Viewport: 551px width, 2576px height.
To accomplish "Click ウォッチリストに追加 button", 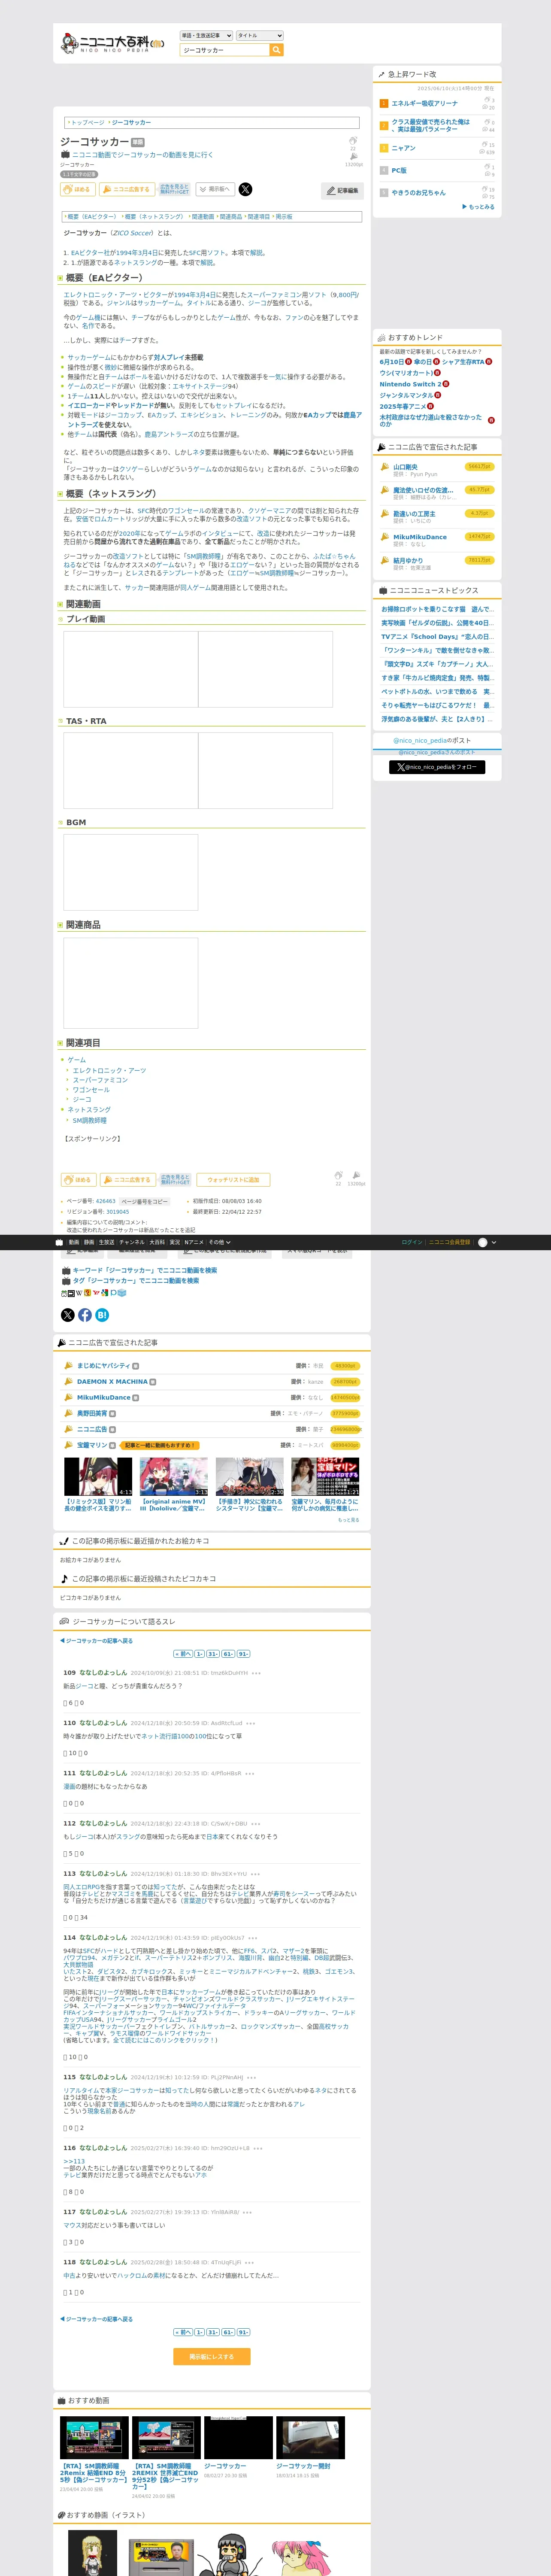I will click(233, 1180).
